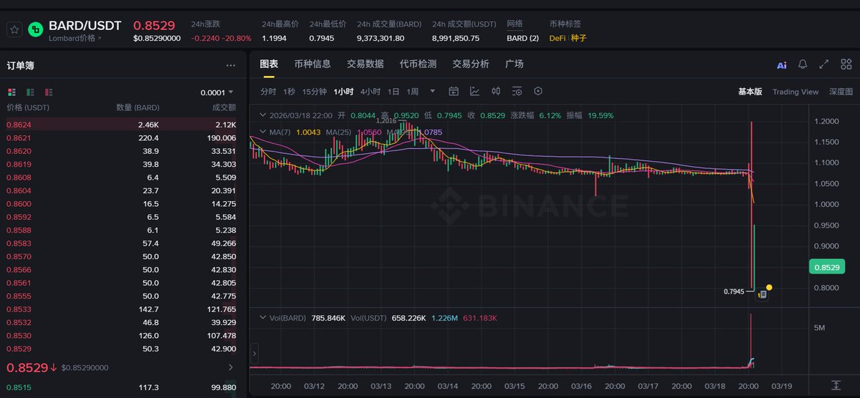The height and width of the screenshot is (398, 860).
Task: Switch to the 图表 tab
Action: tap(269, 64)
